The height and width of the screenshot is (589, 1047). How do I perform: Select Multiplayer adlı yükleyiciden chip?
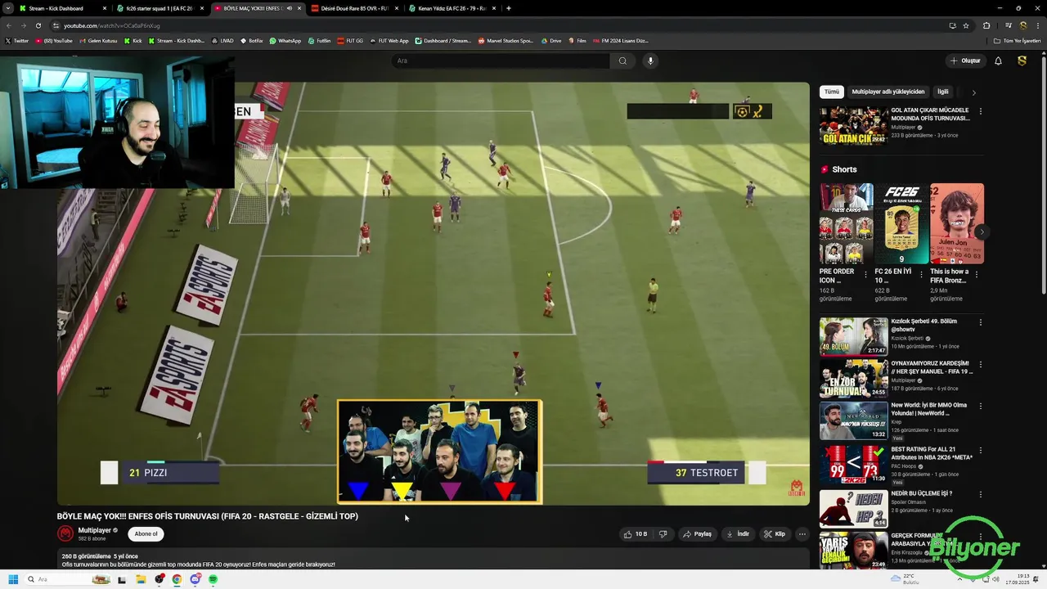pos(887,92)
